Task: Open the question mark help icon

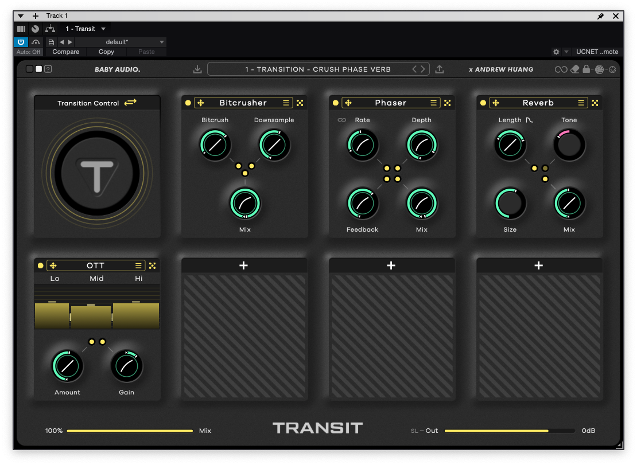Action: point(48,69)
